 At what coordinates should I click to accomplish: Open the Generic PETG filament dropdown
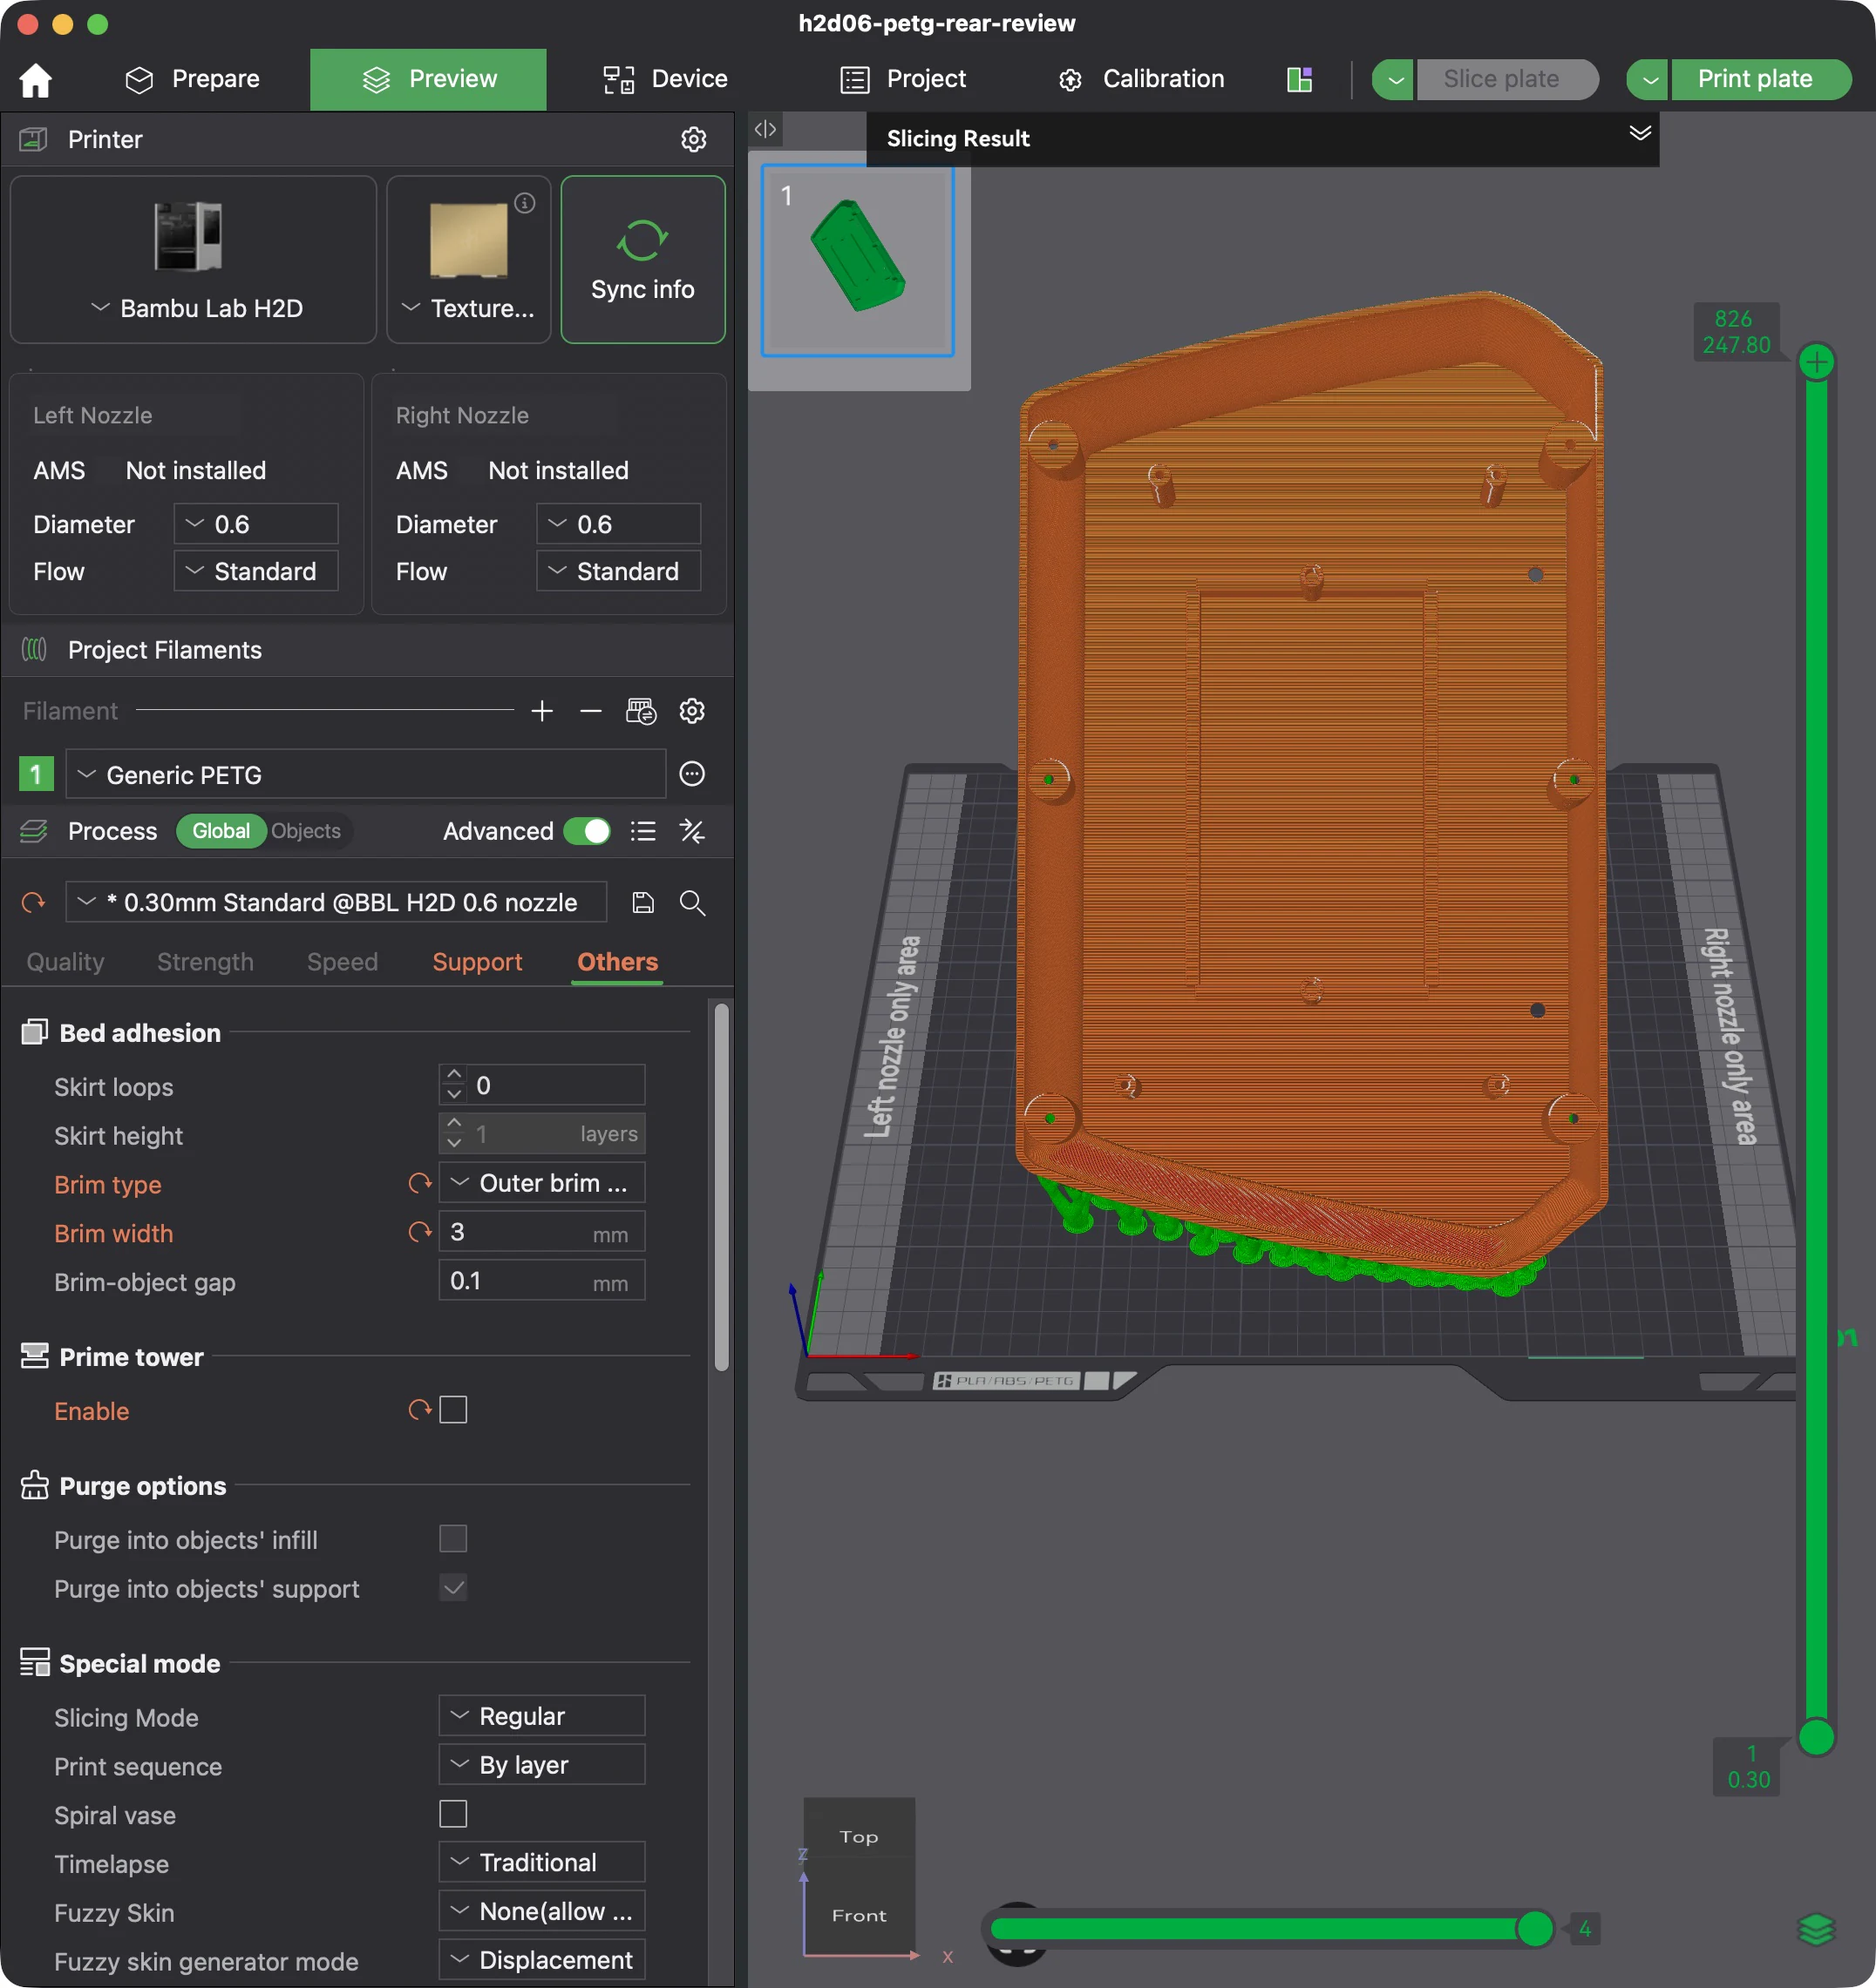(366, 774)
